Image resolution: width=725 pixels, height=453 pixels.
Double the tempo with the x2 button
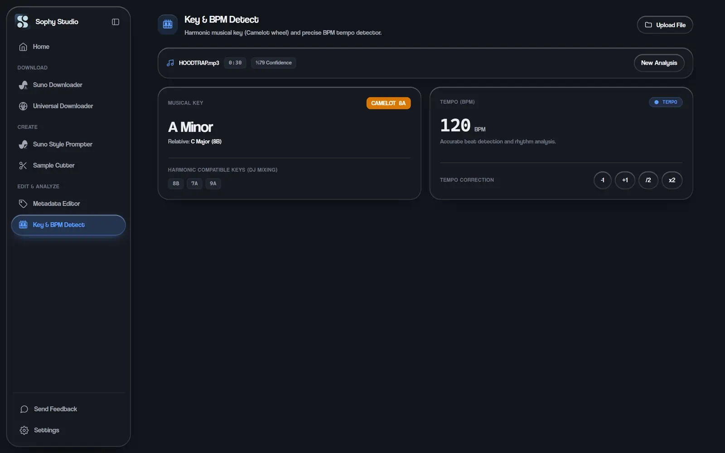coord(672,180)
